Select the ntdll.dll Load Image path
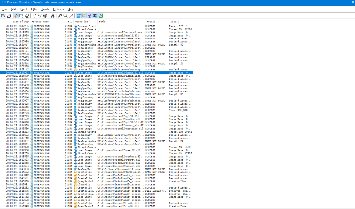This screenshot has height=209, width=355. pyautogui.click(x=118, y=36)
